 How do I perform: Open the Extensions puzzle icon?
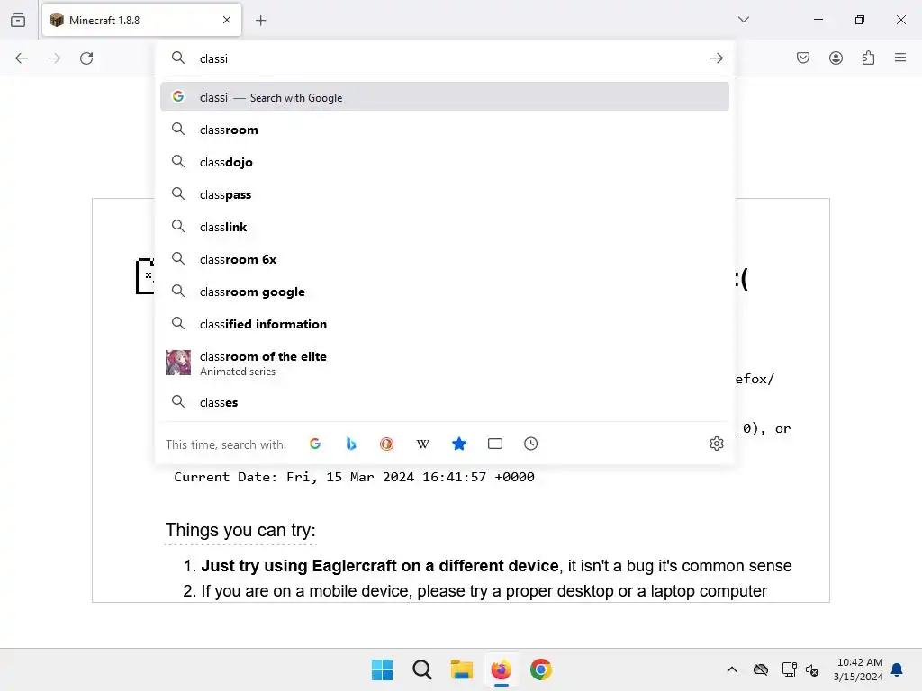[868, 58]
